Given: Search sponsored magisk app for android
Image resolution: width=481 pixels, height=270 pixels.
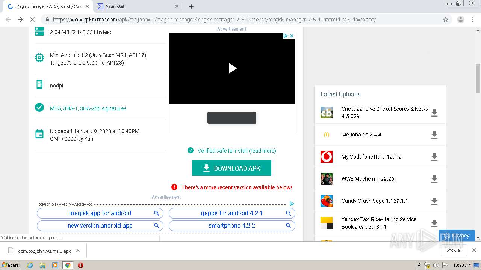Looking at the screenshot, I should pyautogui.click(x=100, y=213).
